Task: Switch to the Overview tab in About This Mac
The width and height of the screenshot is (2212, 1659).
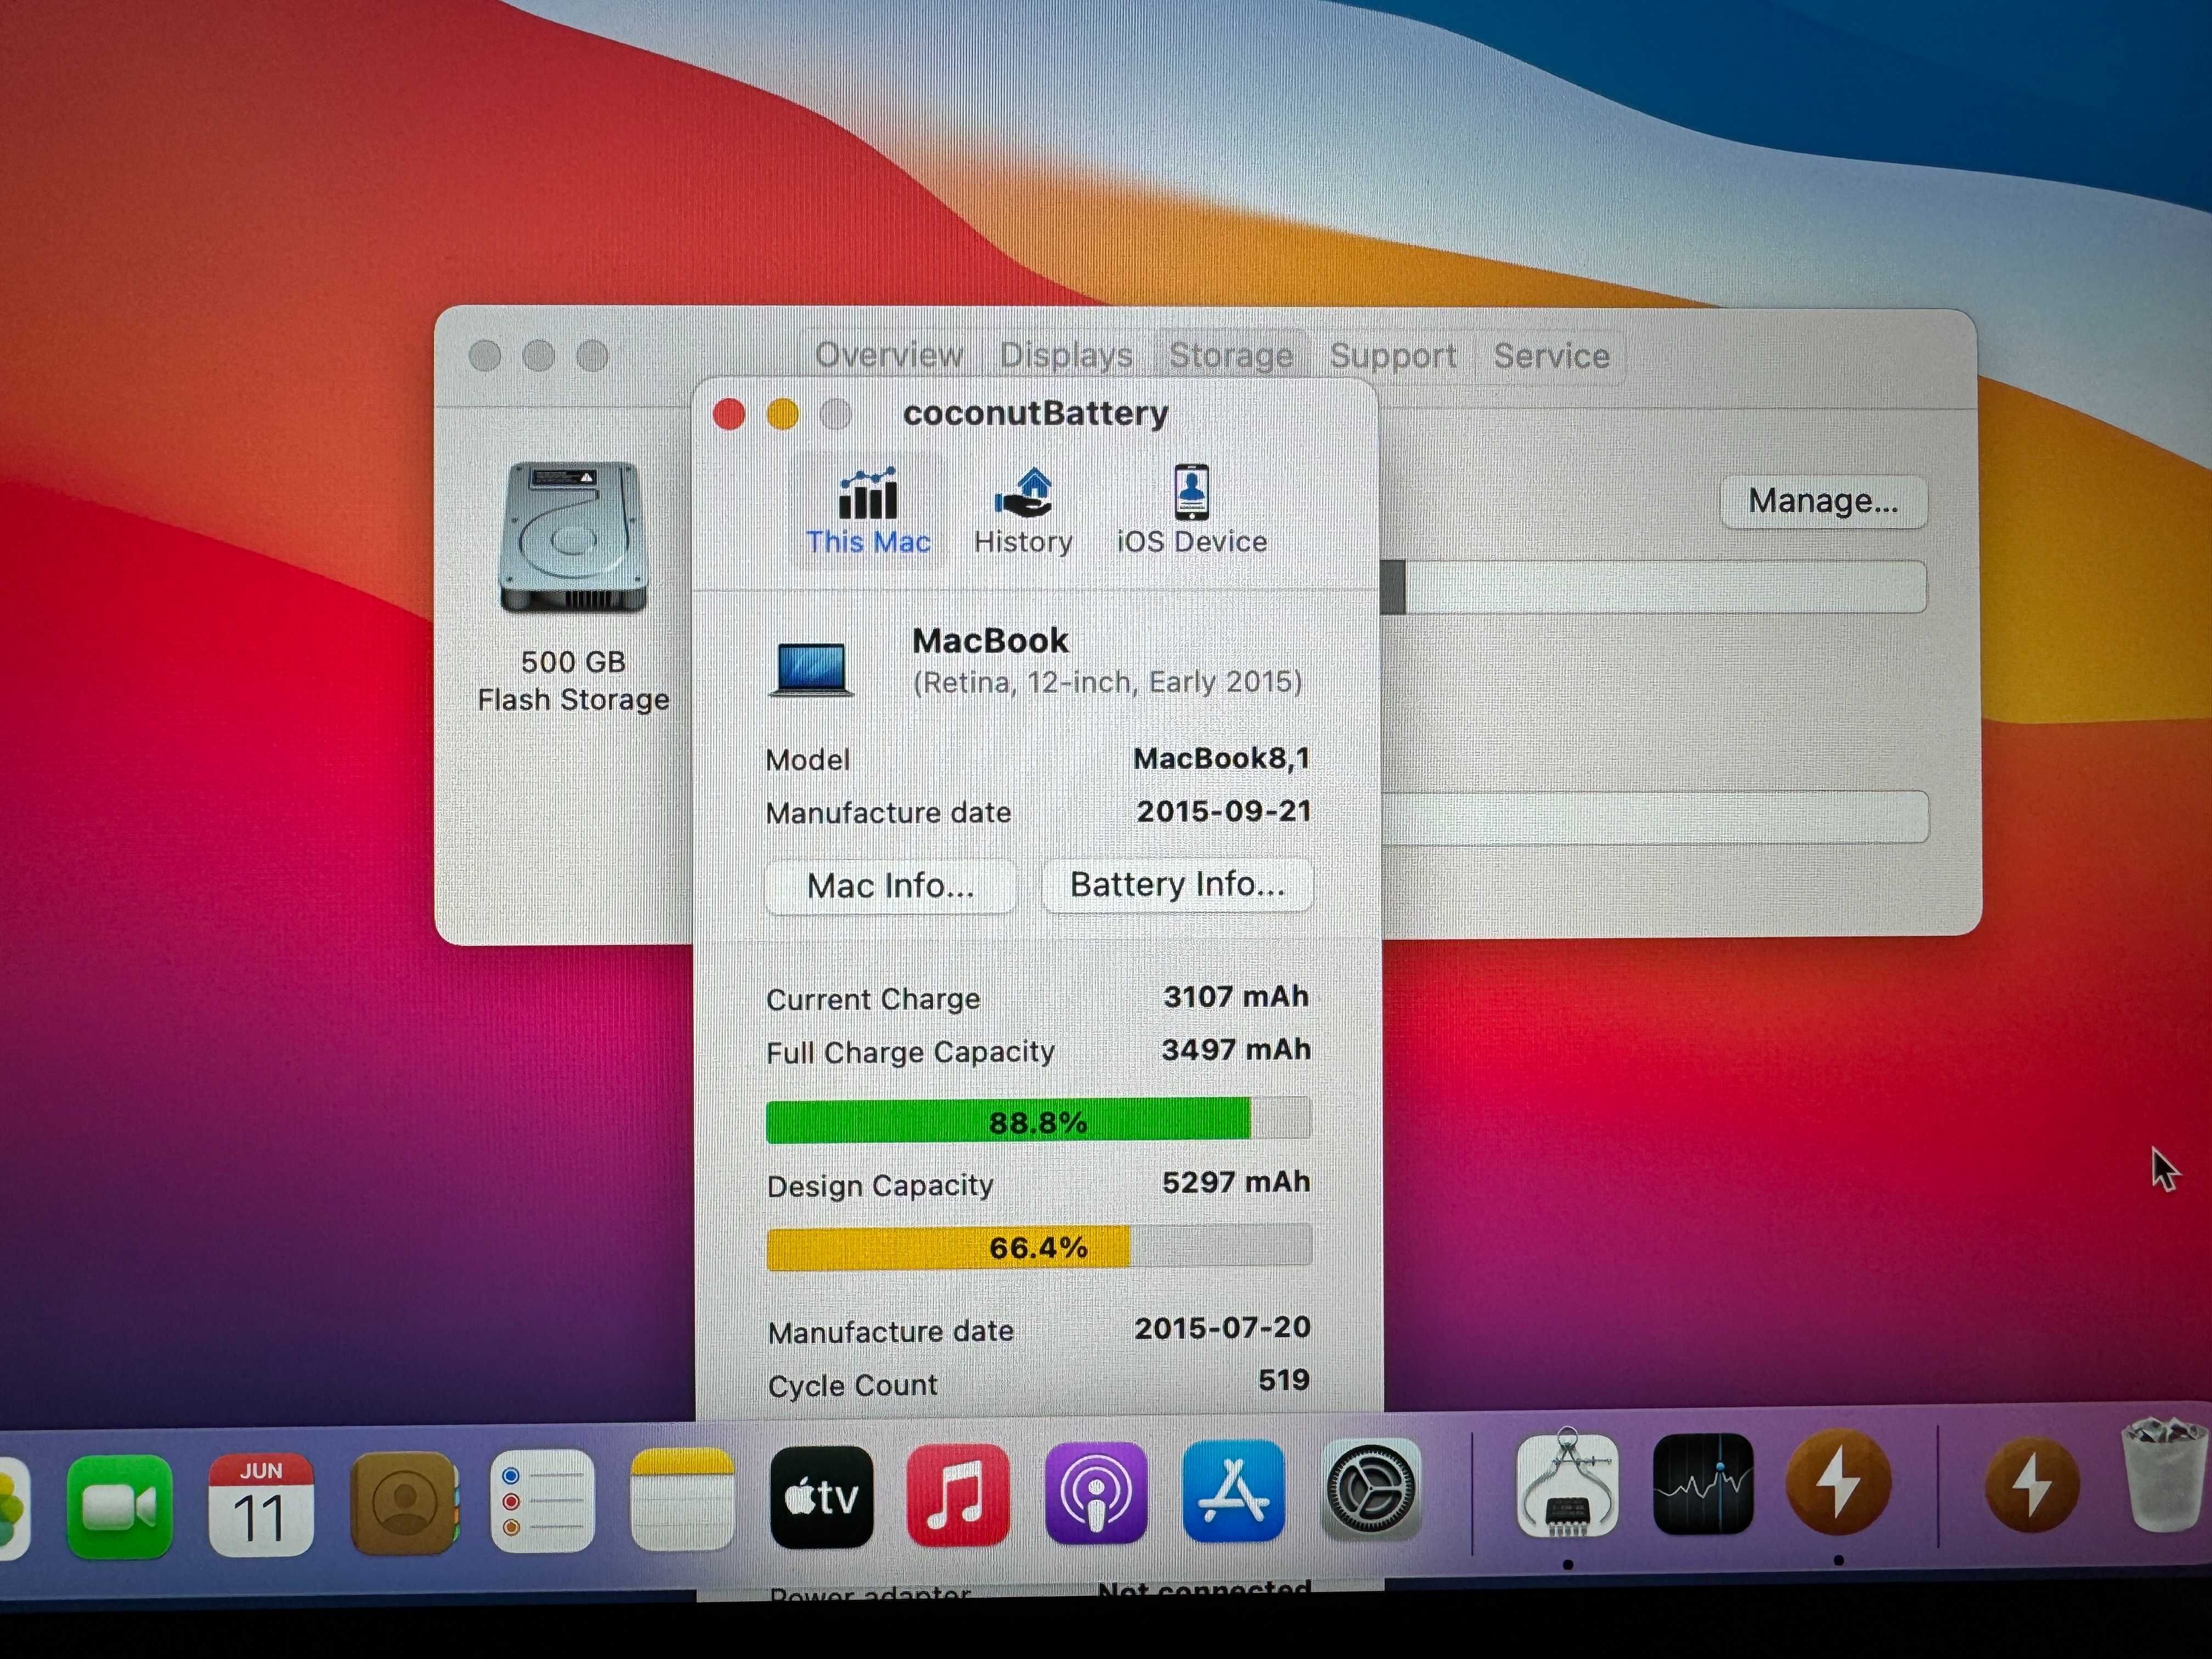Action: pyautogui.click(x=888, y=355)
